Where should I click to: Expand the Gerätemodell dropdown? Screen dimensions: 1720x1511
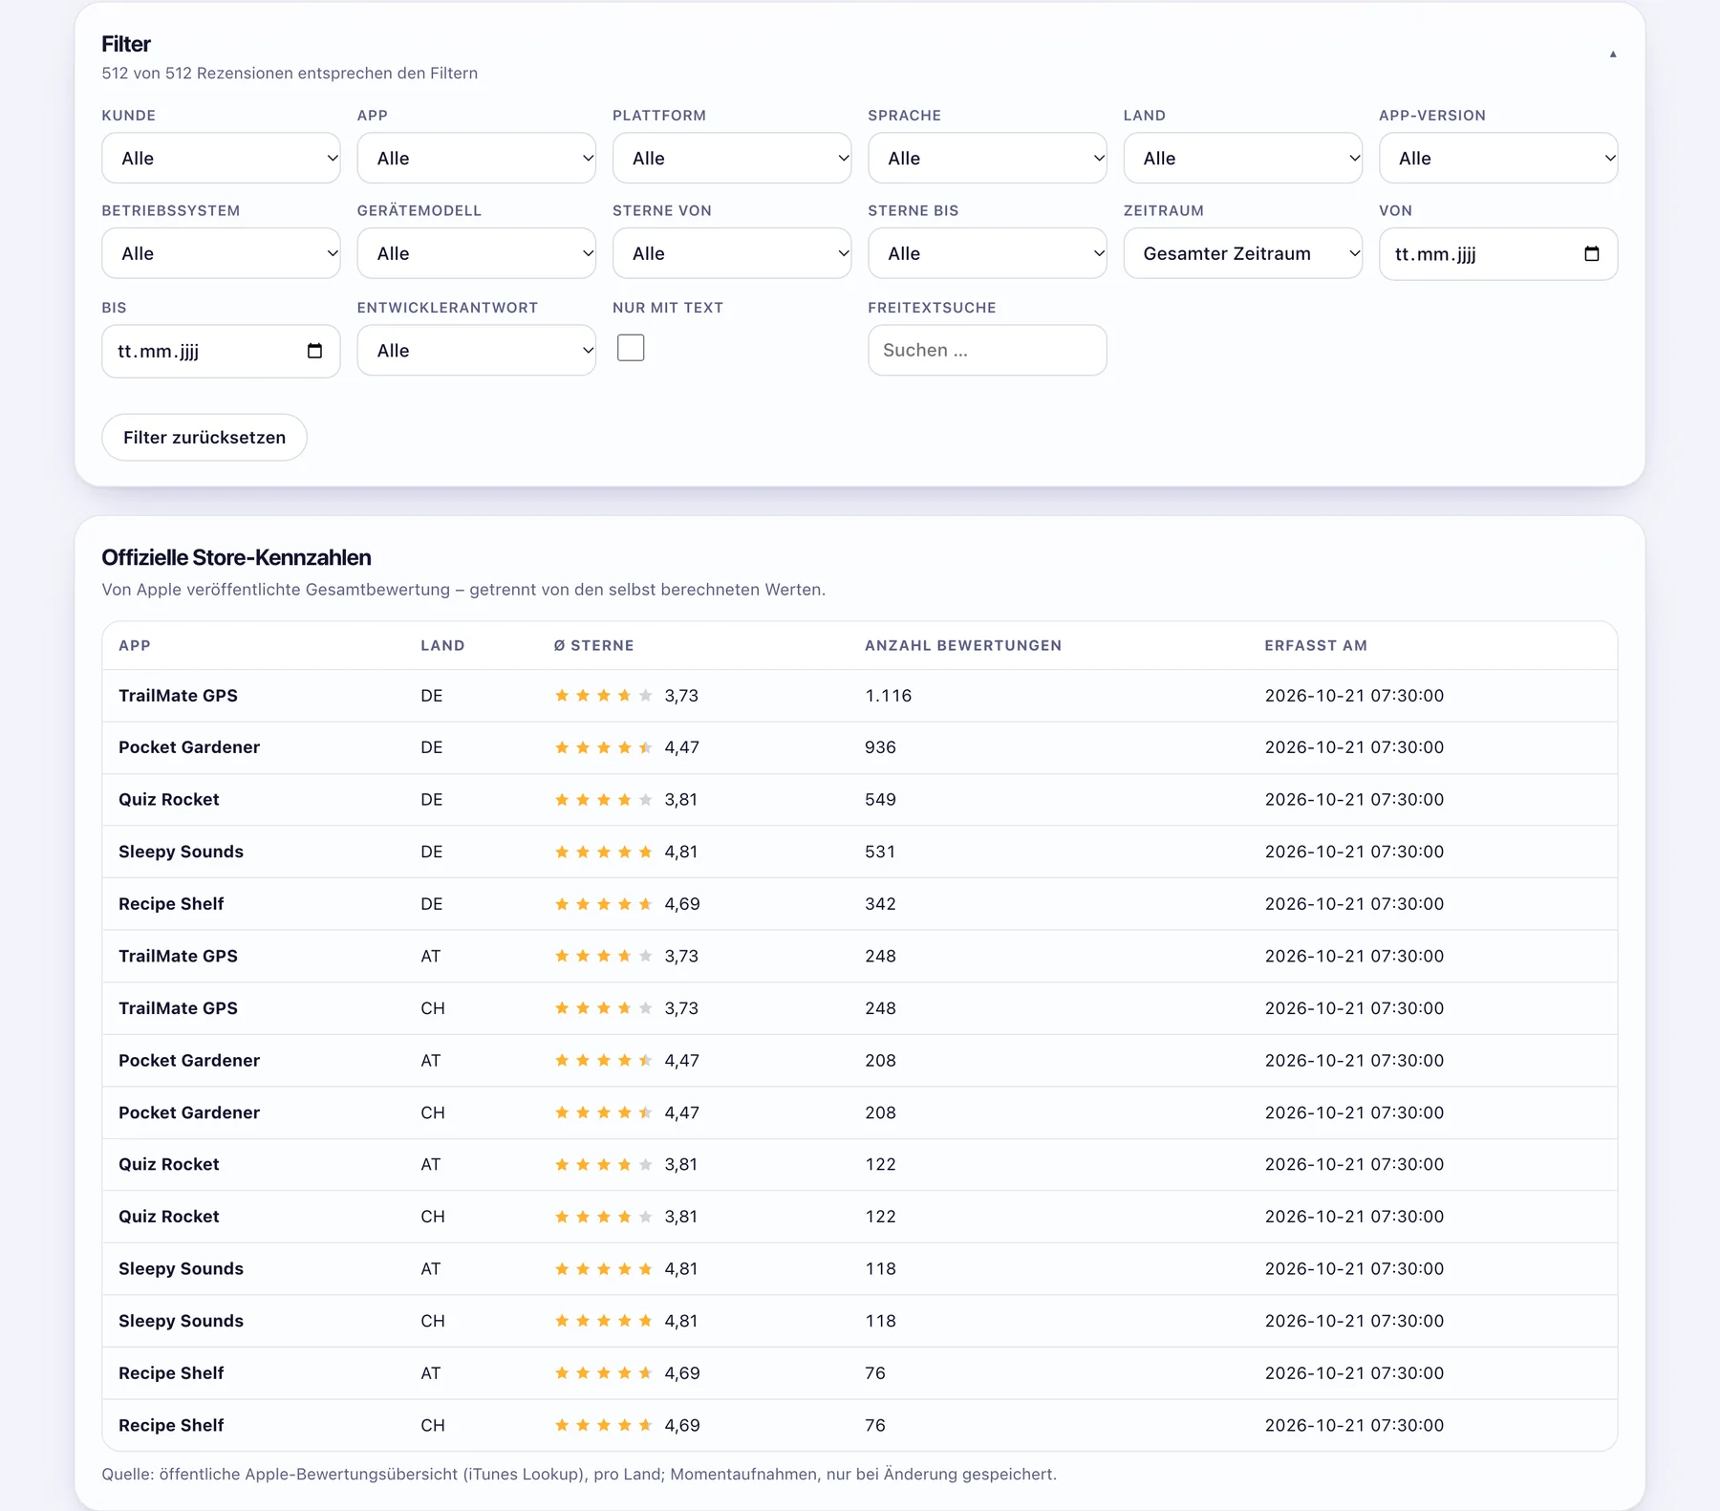coord(476,253)
